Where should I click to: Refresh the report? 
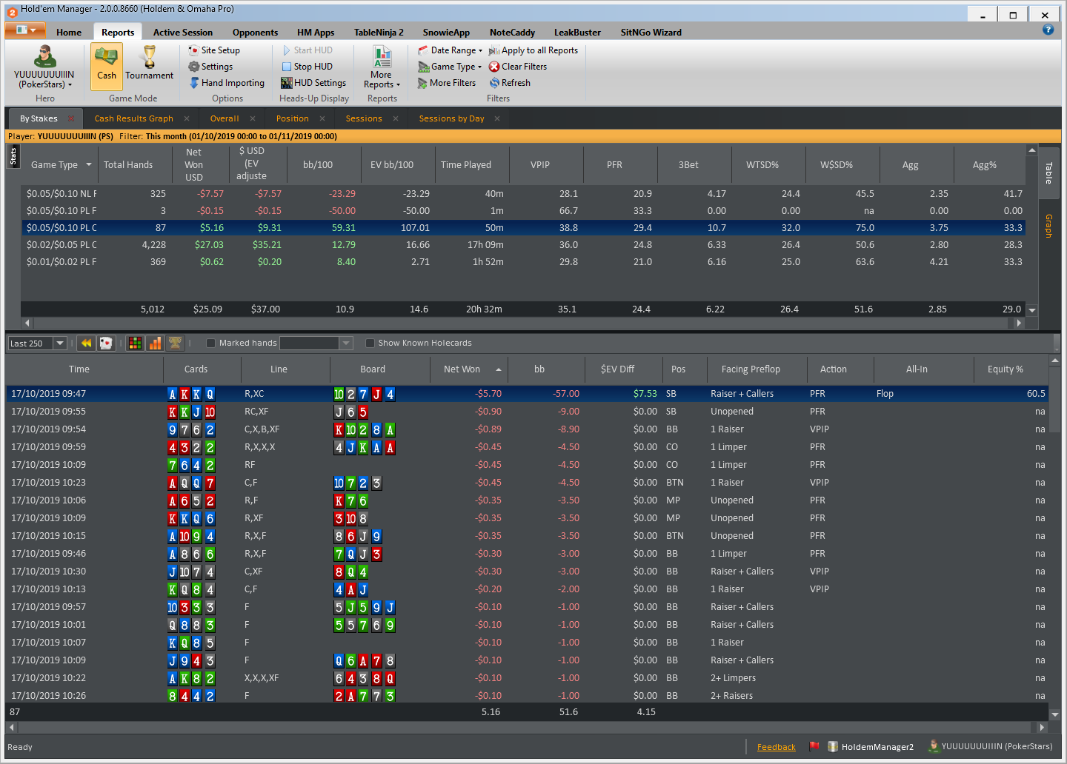point(510,83)
